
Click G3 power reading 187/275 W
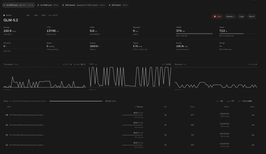[x=224, y=134]
